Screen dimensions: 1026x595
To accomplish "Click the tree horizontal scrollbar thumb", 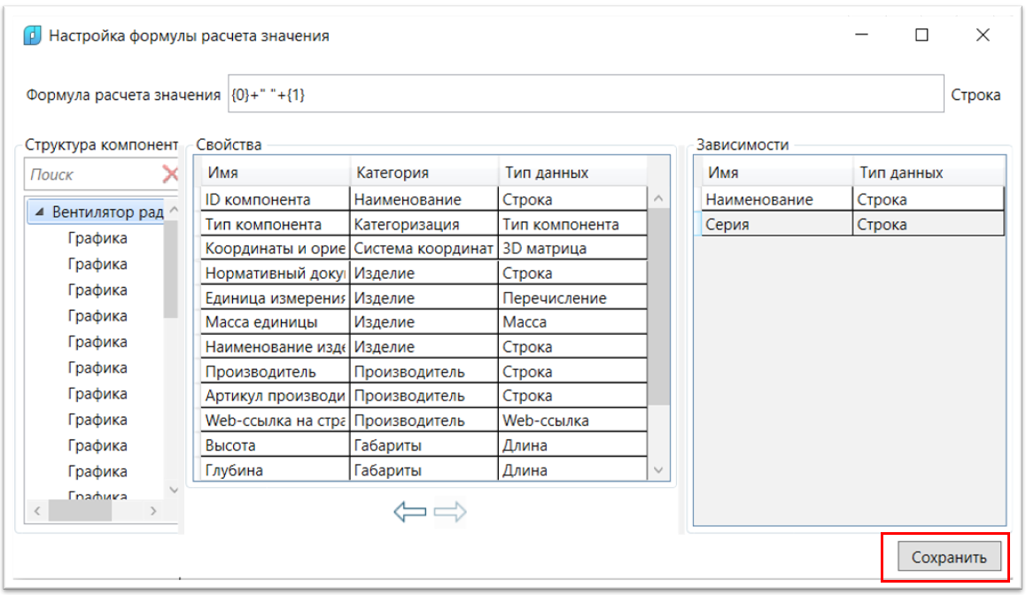I will 80,511.
